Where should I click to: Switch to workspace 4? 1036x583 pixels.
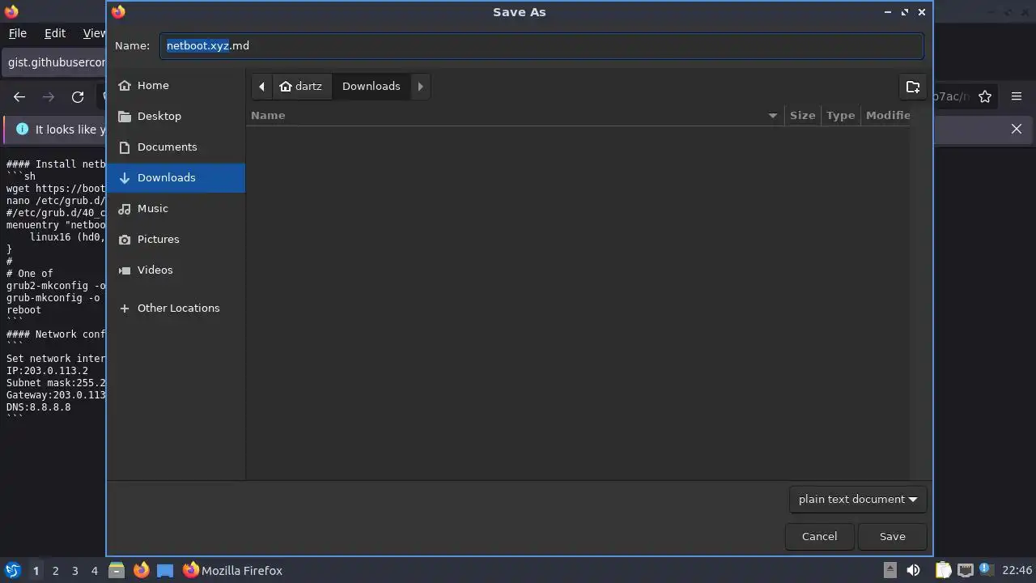(94, 570)
